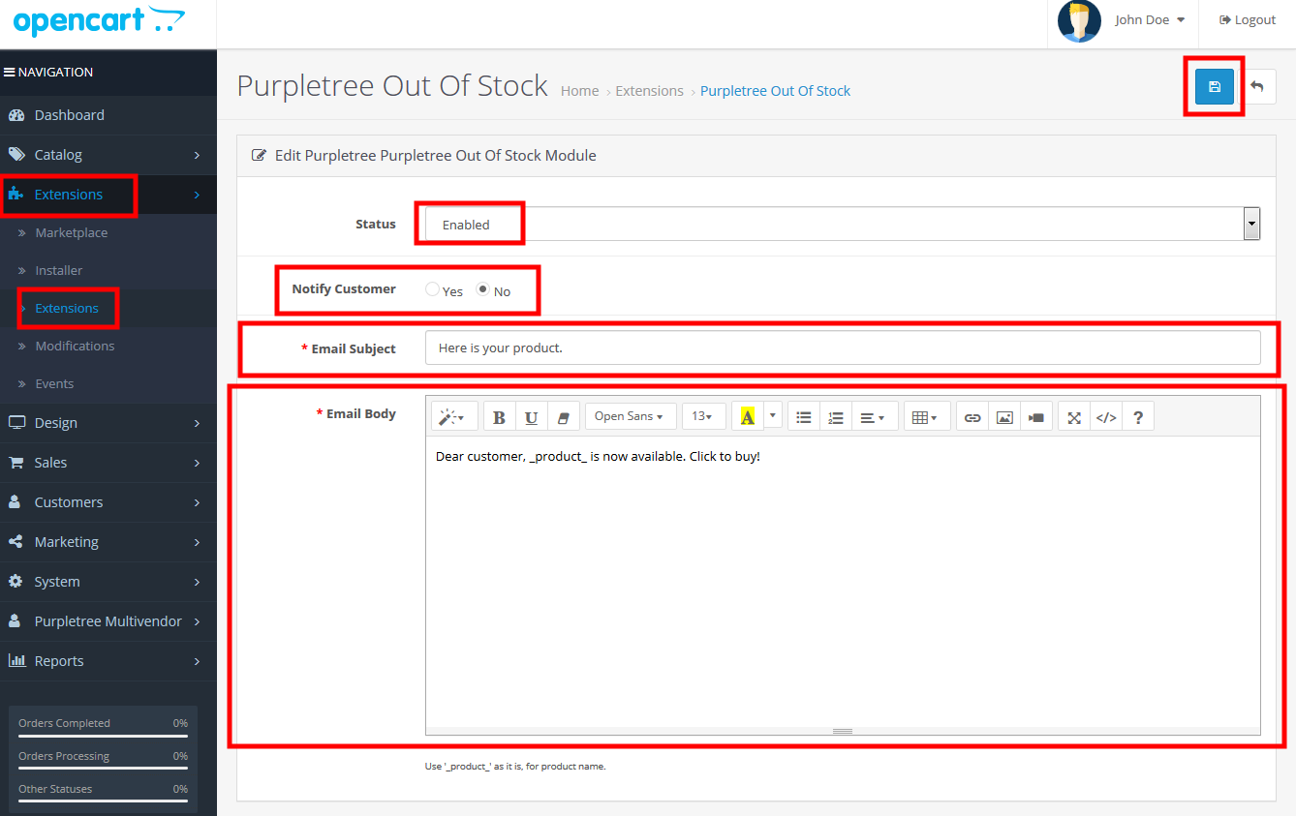Click the Other Statuses progress bar
The height and width of the screenshot is (816, 1296).
click(x=103, y=802)
